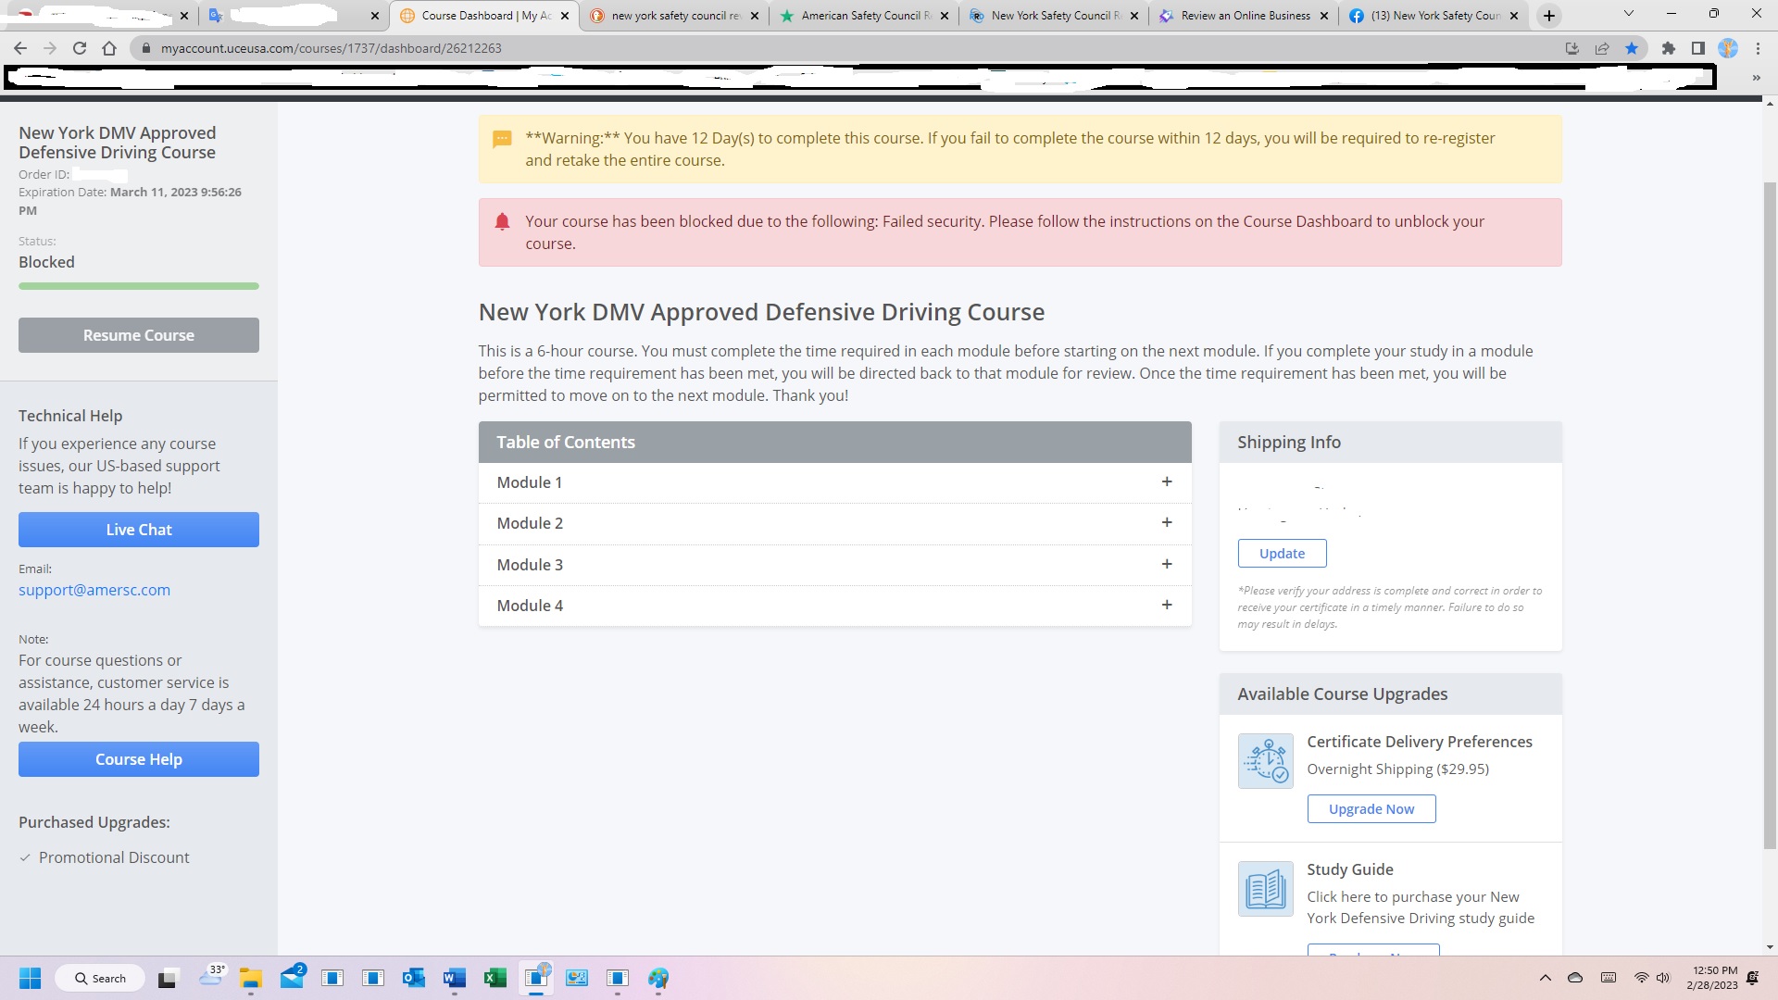Viewport: 1778px width, 1000px height.
Task: Open the side panel icon next to extensions
Action: click(x=1697, y=47)
